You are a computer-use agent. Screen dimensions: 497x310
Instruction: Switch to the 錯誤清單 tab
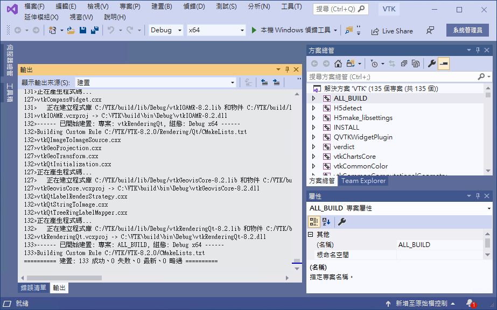tap(33, 287)
